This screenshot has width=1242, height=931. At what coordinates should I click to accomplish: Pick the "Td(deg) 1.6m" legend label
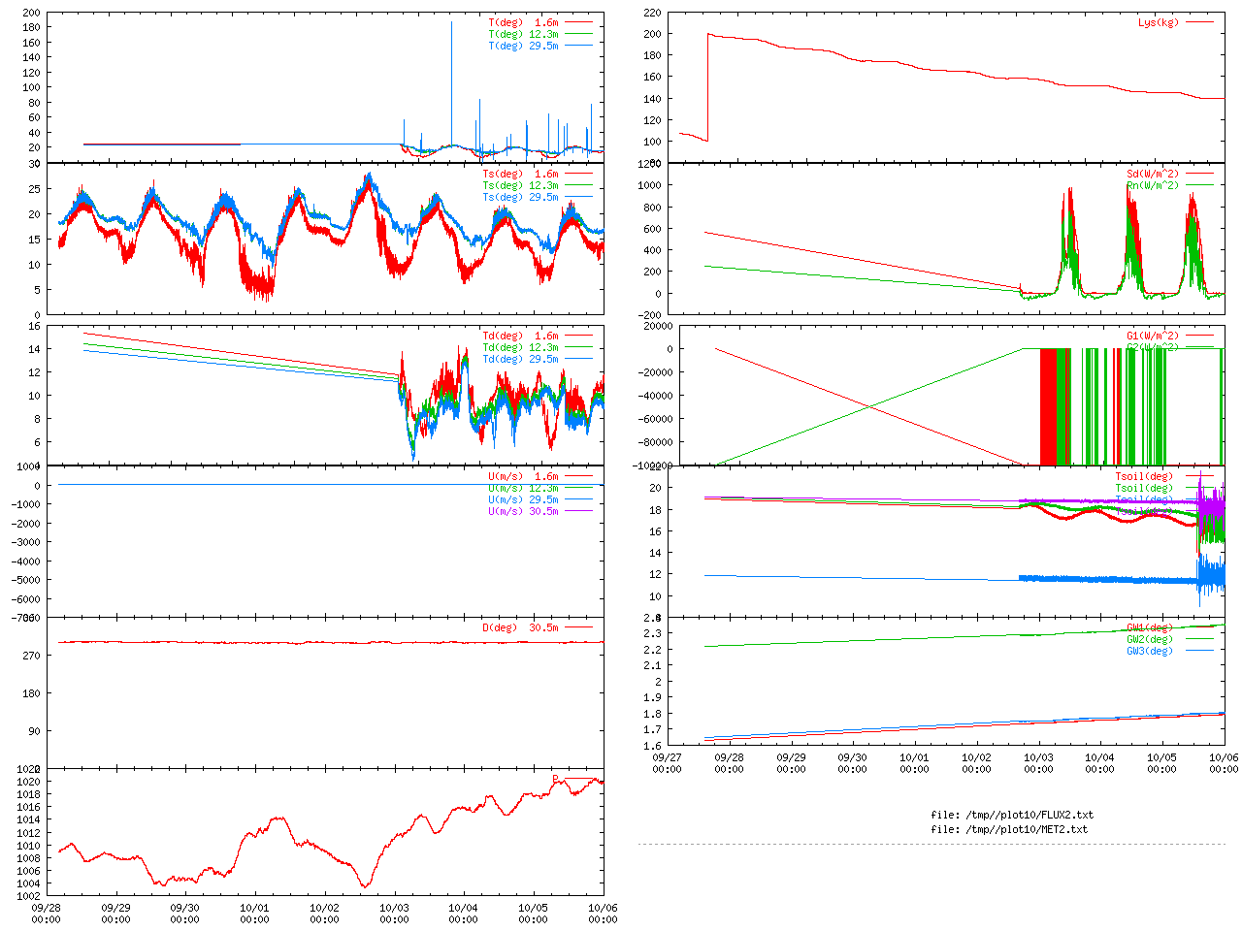[x=521, y=336]
